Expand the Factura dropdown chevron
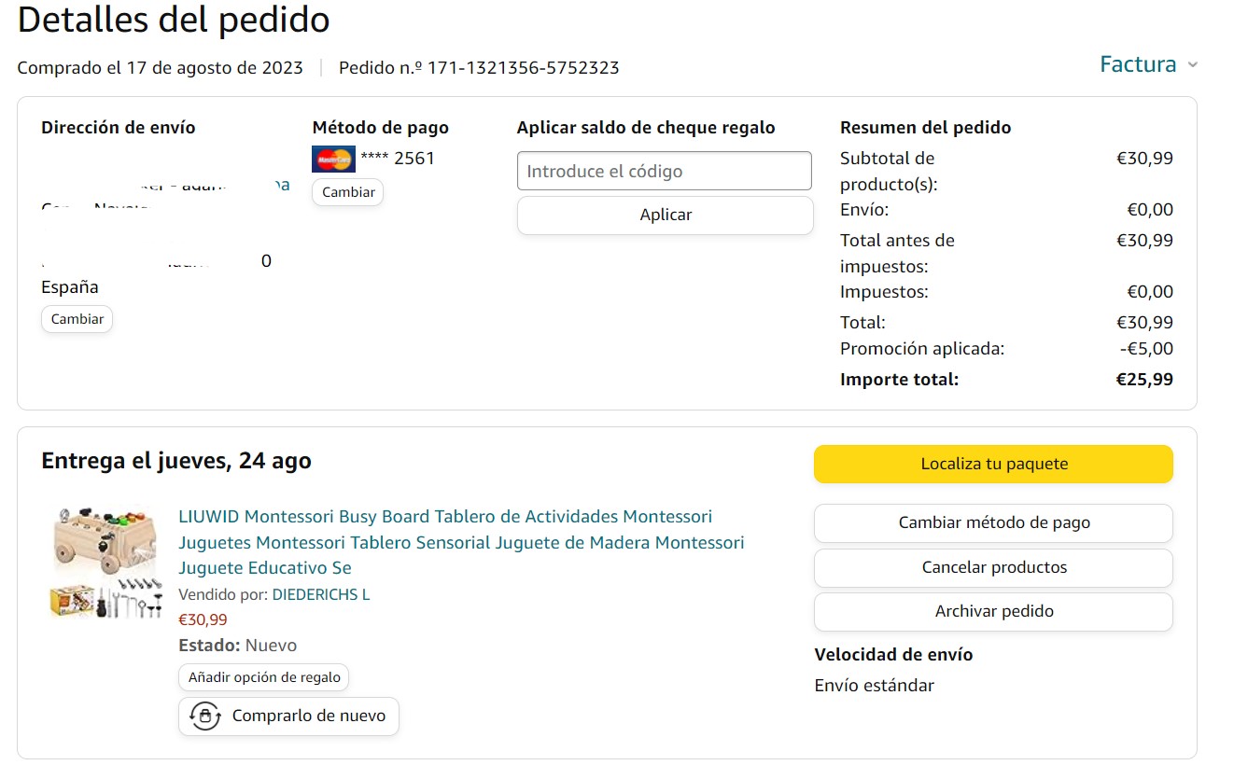Screen dimensions: 1248x765 [1192, 65]
